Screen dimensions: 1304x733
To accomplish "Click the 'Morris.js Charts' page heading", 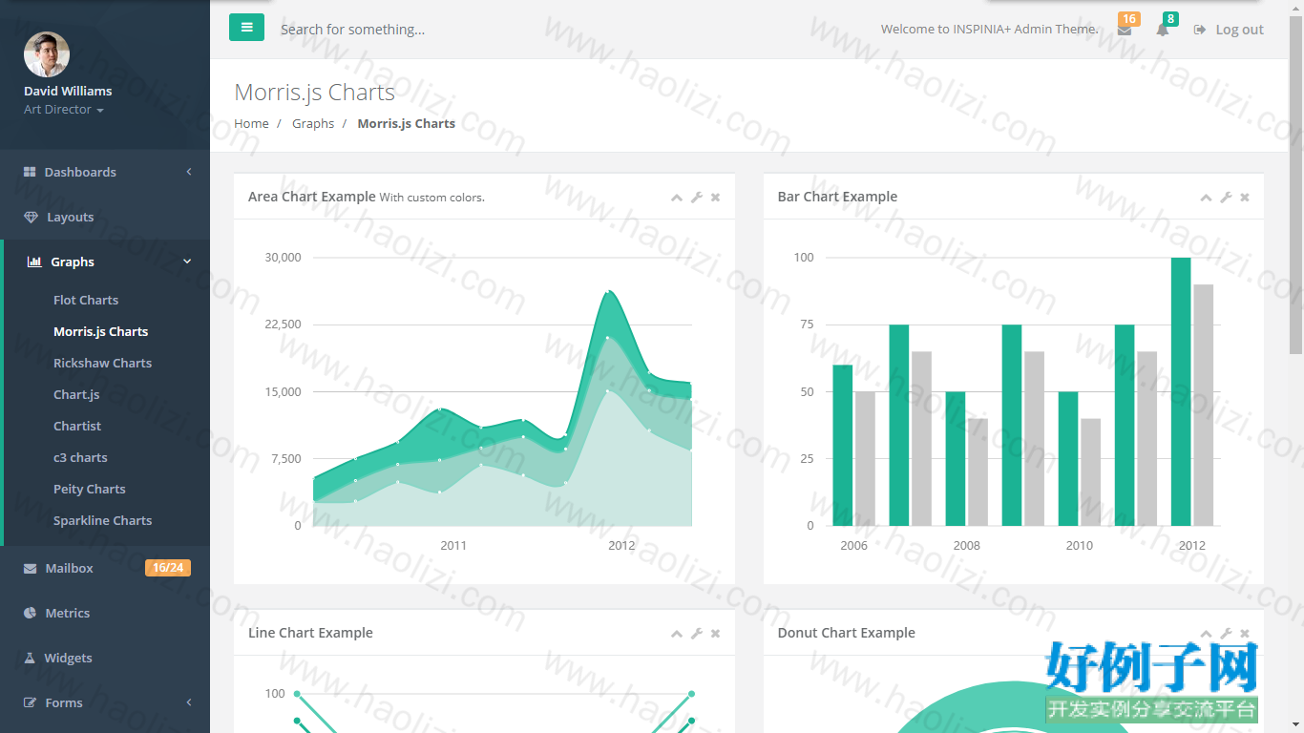I will point(314,93).
